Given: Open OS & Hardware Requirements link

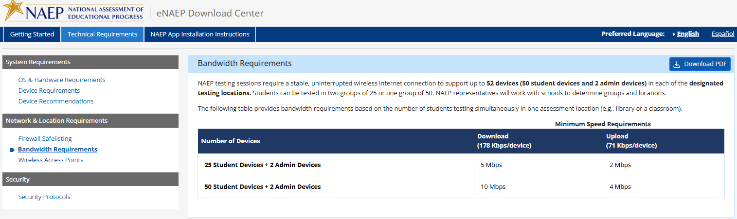Looking at the screenshot, I should [62, 80].
